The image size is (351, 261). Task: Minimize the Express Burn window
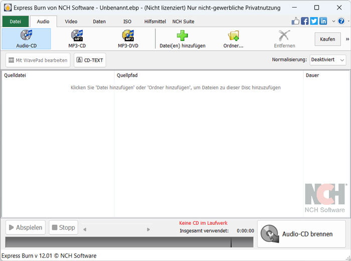(295, 8)
